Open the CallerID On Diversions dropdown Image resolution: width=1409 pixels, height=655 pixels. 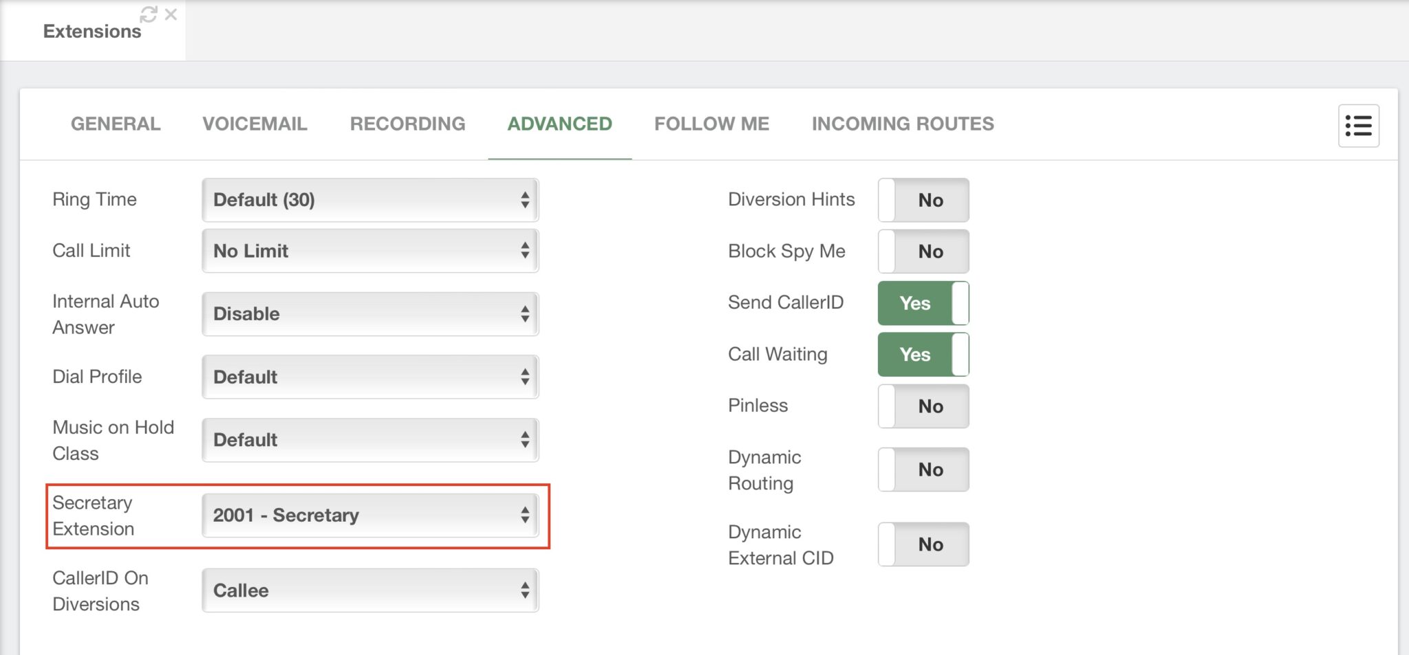[369, 590]
